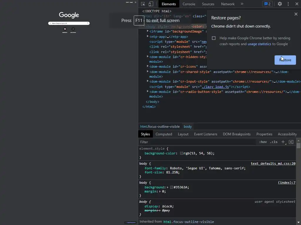Expand the cr-hidden-style dom-module node
The width and height of the screenshot is (301, 225).
pos(148,57)
